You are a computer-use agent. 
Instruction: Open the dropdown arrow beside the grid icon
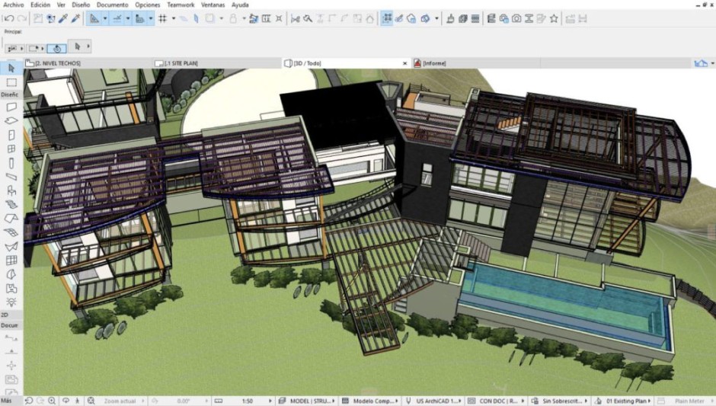pos(173,18)
